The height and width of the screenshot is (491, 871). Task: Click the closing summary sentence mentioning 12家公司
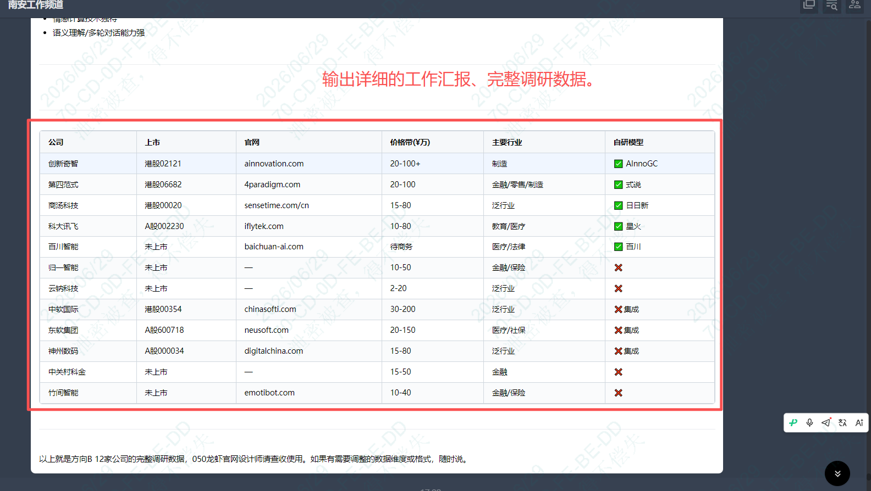[x=255, y=459]
